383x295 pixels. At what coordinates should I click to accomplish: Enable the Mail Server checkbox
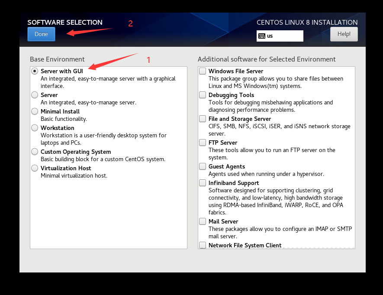[x=203, y=221]
